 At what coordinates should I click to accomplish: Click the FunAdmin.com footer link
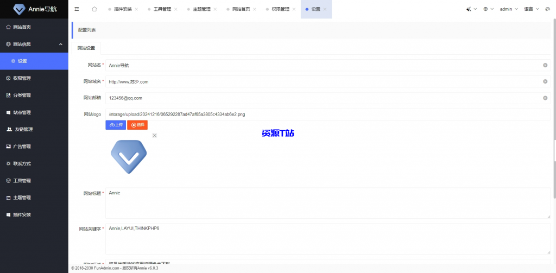(106, 269)
